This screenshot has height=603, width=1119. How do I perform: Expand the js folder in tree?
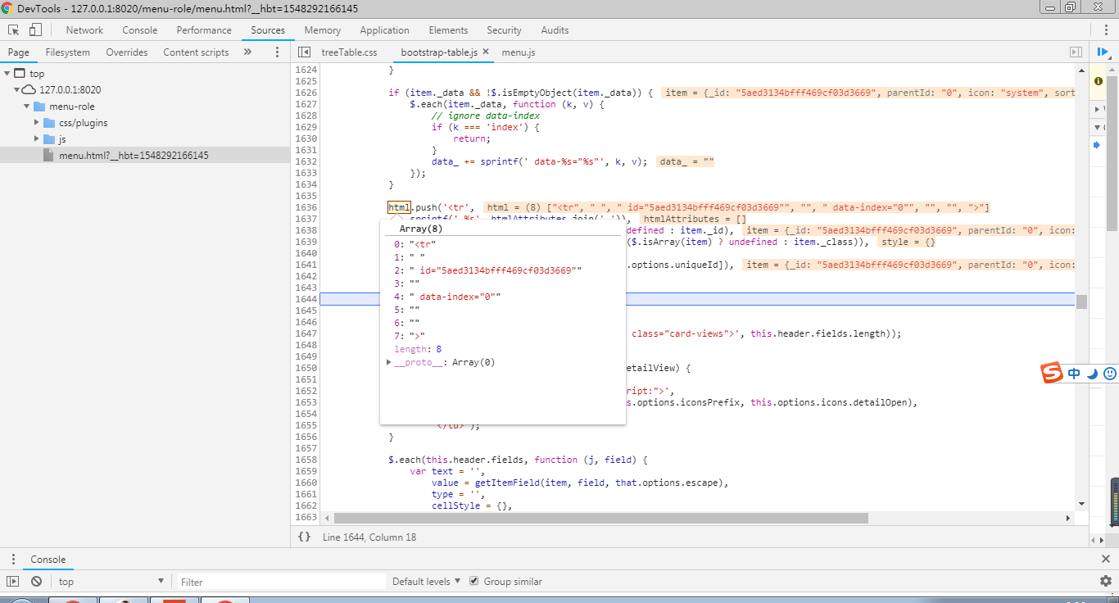click(37, 139)
